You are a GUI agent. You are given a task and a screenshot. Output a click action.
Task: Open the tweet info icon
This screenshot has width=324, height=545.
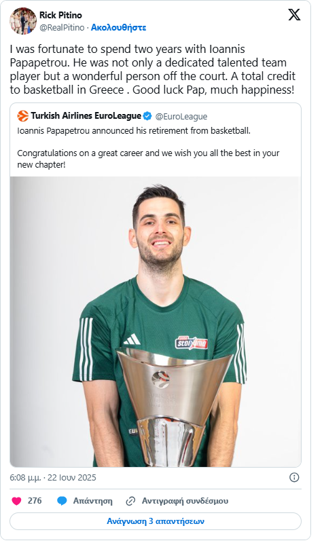[294, 477]
